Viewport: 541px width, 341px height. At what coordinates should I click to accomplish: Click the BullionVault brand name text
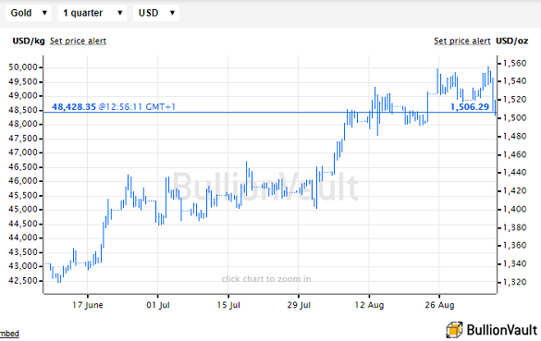[502, 330]
